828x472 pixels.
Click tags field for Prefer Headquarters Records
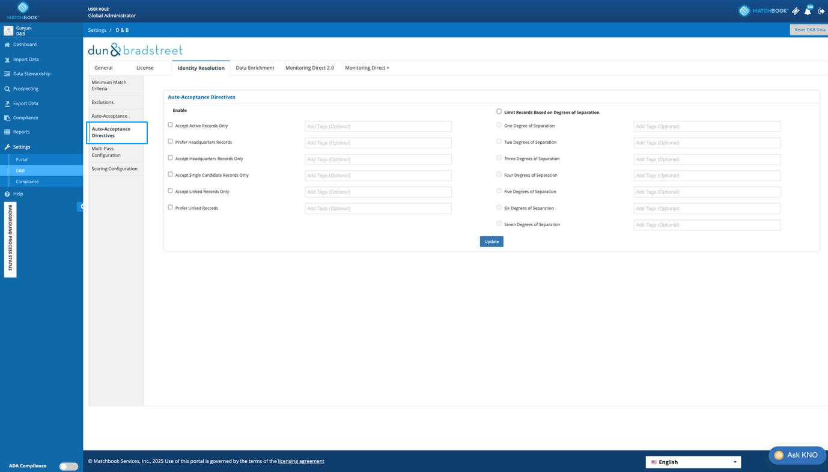378,143
